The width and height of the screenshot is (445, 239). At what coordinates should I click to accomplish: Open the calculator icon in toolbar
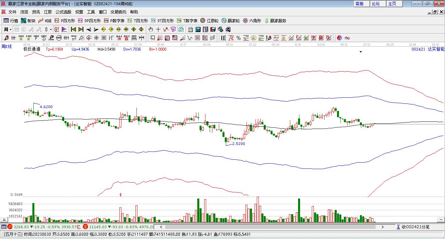198,29
